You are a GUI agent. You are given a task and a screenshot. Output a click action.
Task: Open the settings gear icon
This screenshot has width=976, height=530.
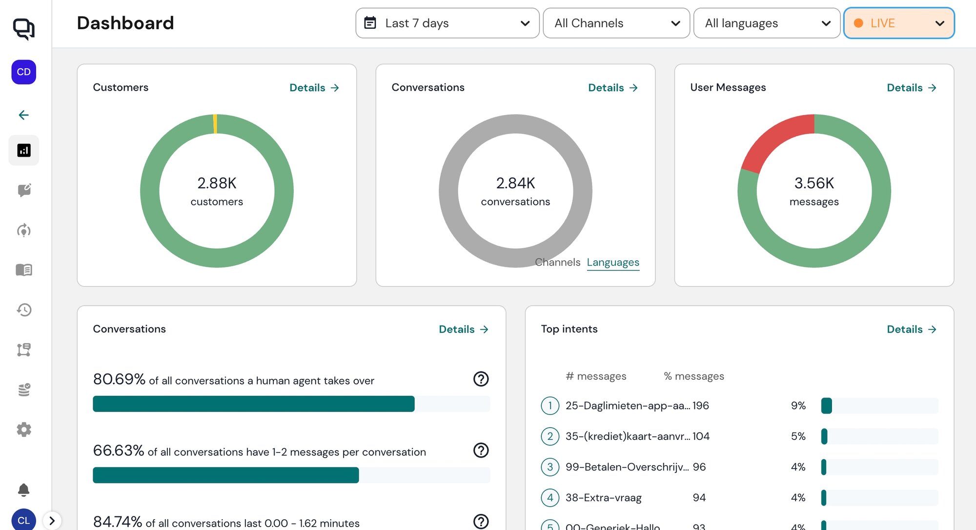coord(23,430)
